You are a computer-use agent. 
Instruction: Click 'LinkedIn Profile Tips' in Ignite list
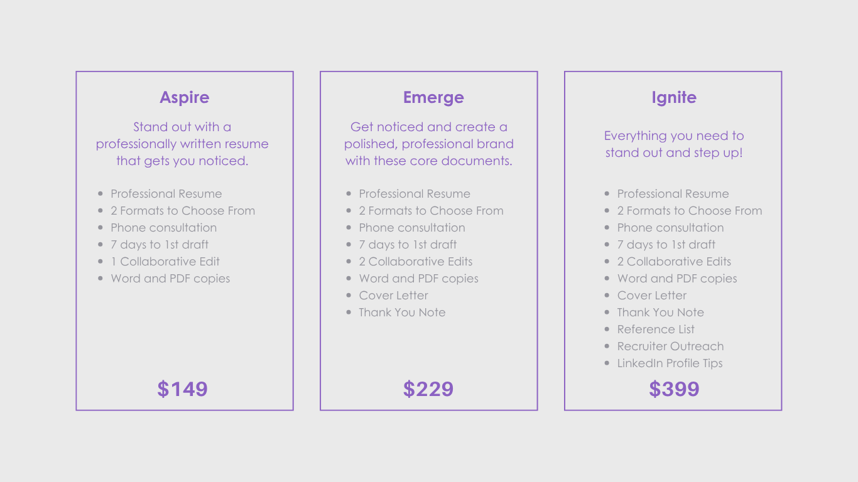pyautogui.click(x=670, y=363)
